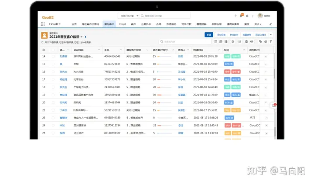The height and width of the screenshot is (184, 314).
Task: Click the blue 新建 button
Action: [x=209, y=34]
